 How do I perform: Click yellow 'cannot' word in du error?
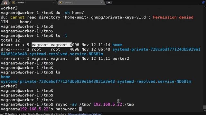click(x=17, y=17)
